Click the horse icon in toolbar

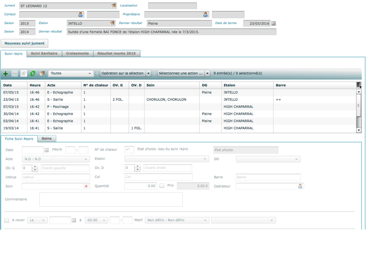42,74
